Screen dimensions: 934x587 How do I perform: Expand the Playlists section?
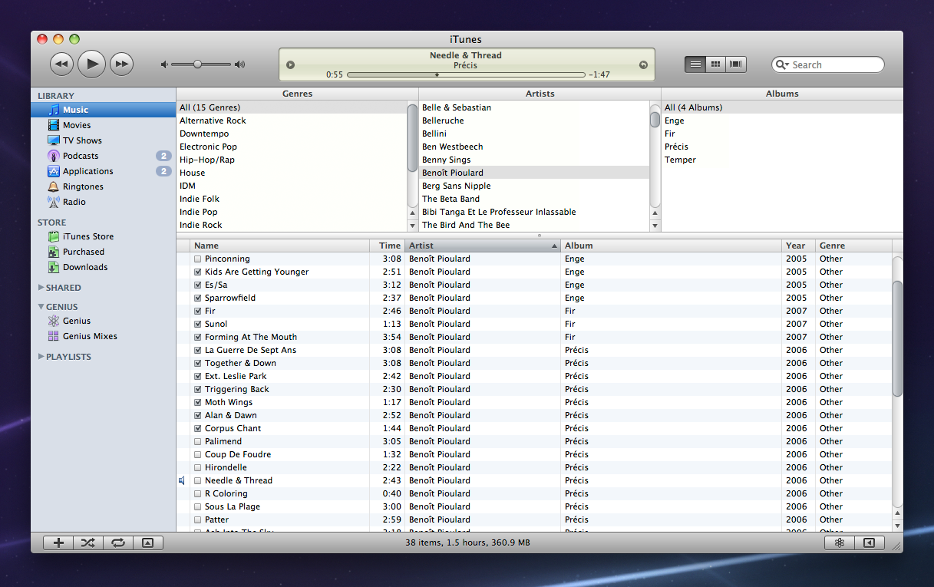click(41, 357)
